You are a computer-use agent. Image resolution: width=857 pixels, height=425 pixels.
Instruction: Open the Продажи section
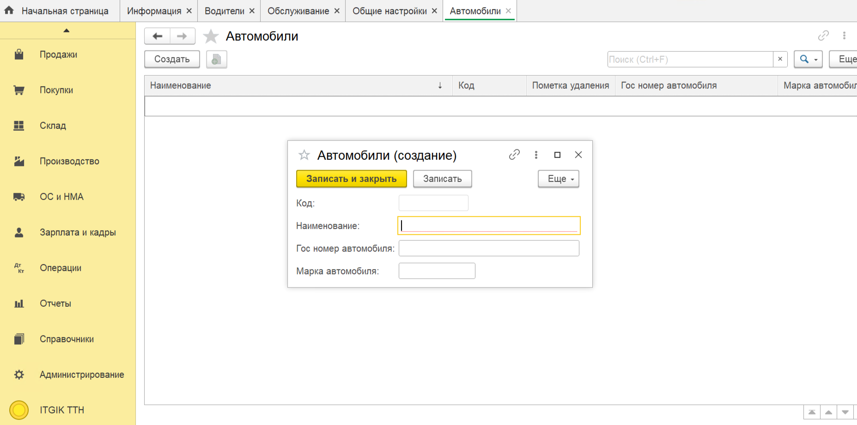pyautogui.click(x=58, y=55)
